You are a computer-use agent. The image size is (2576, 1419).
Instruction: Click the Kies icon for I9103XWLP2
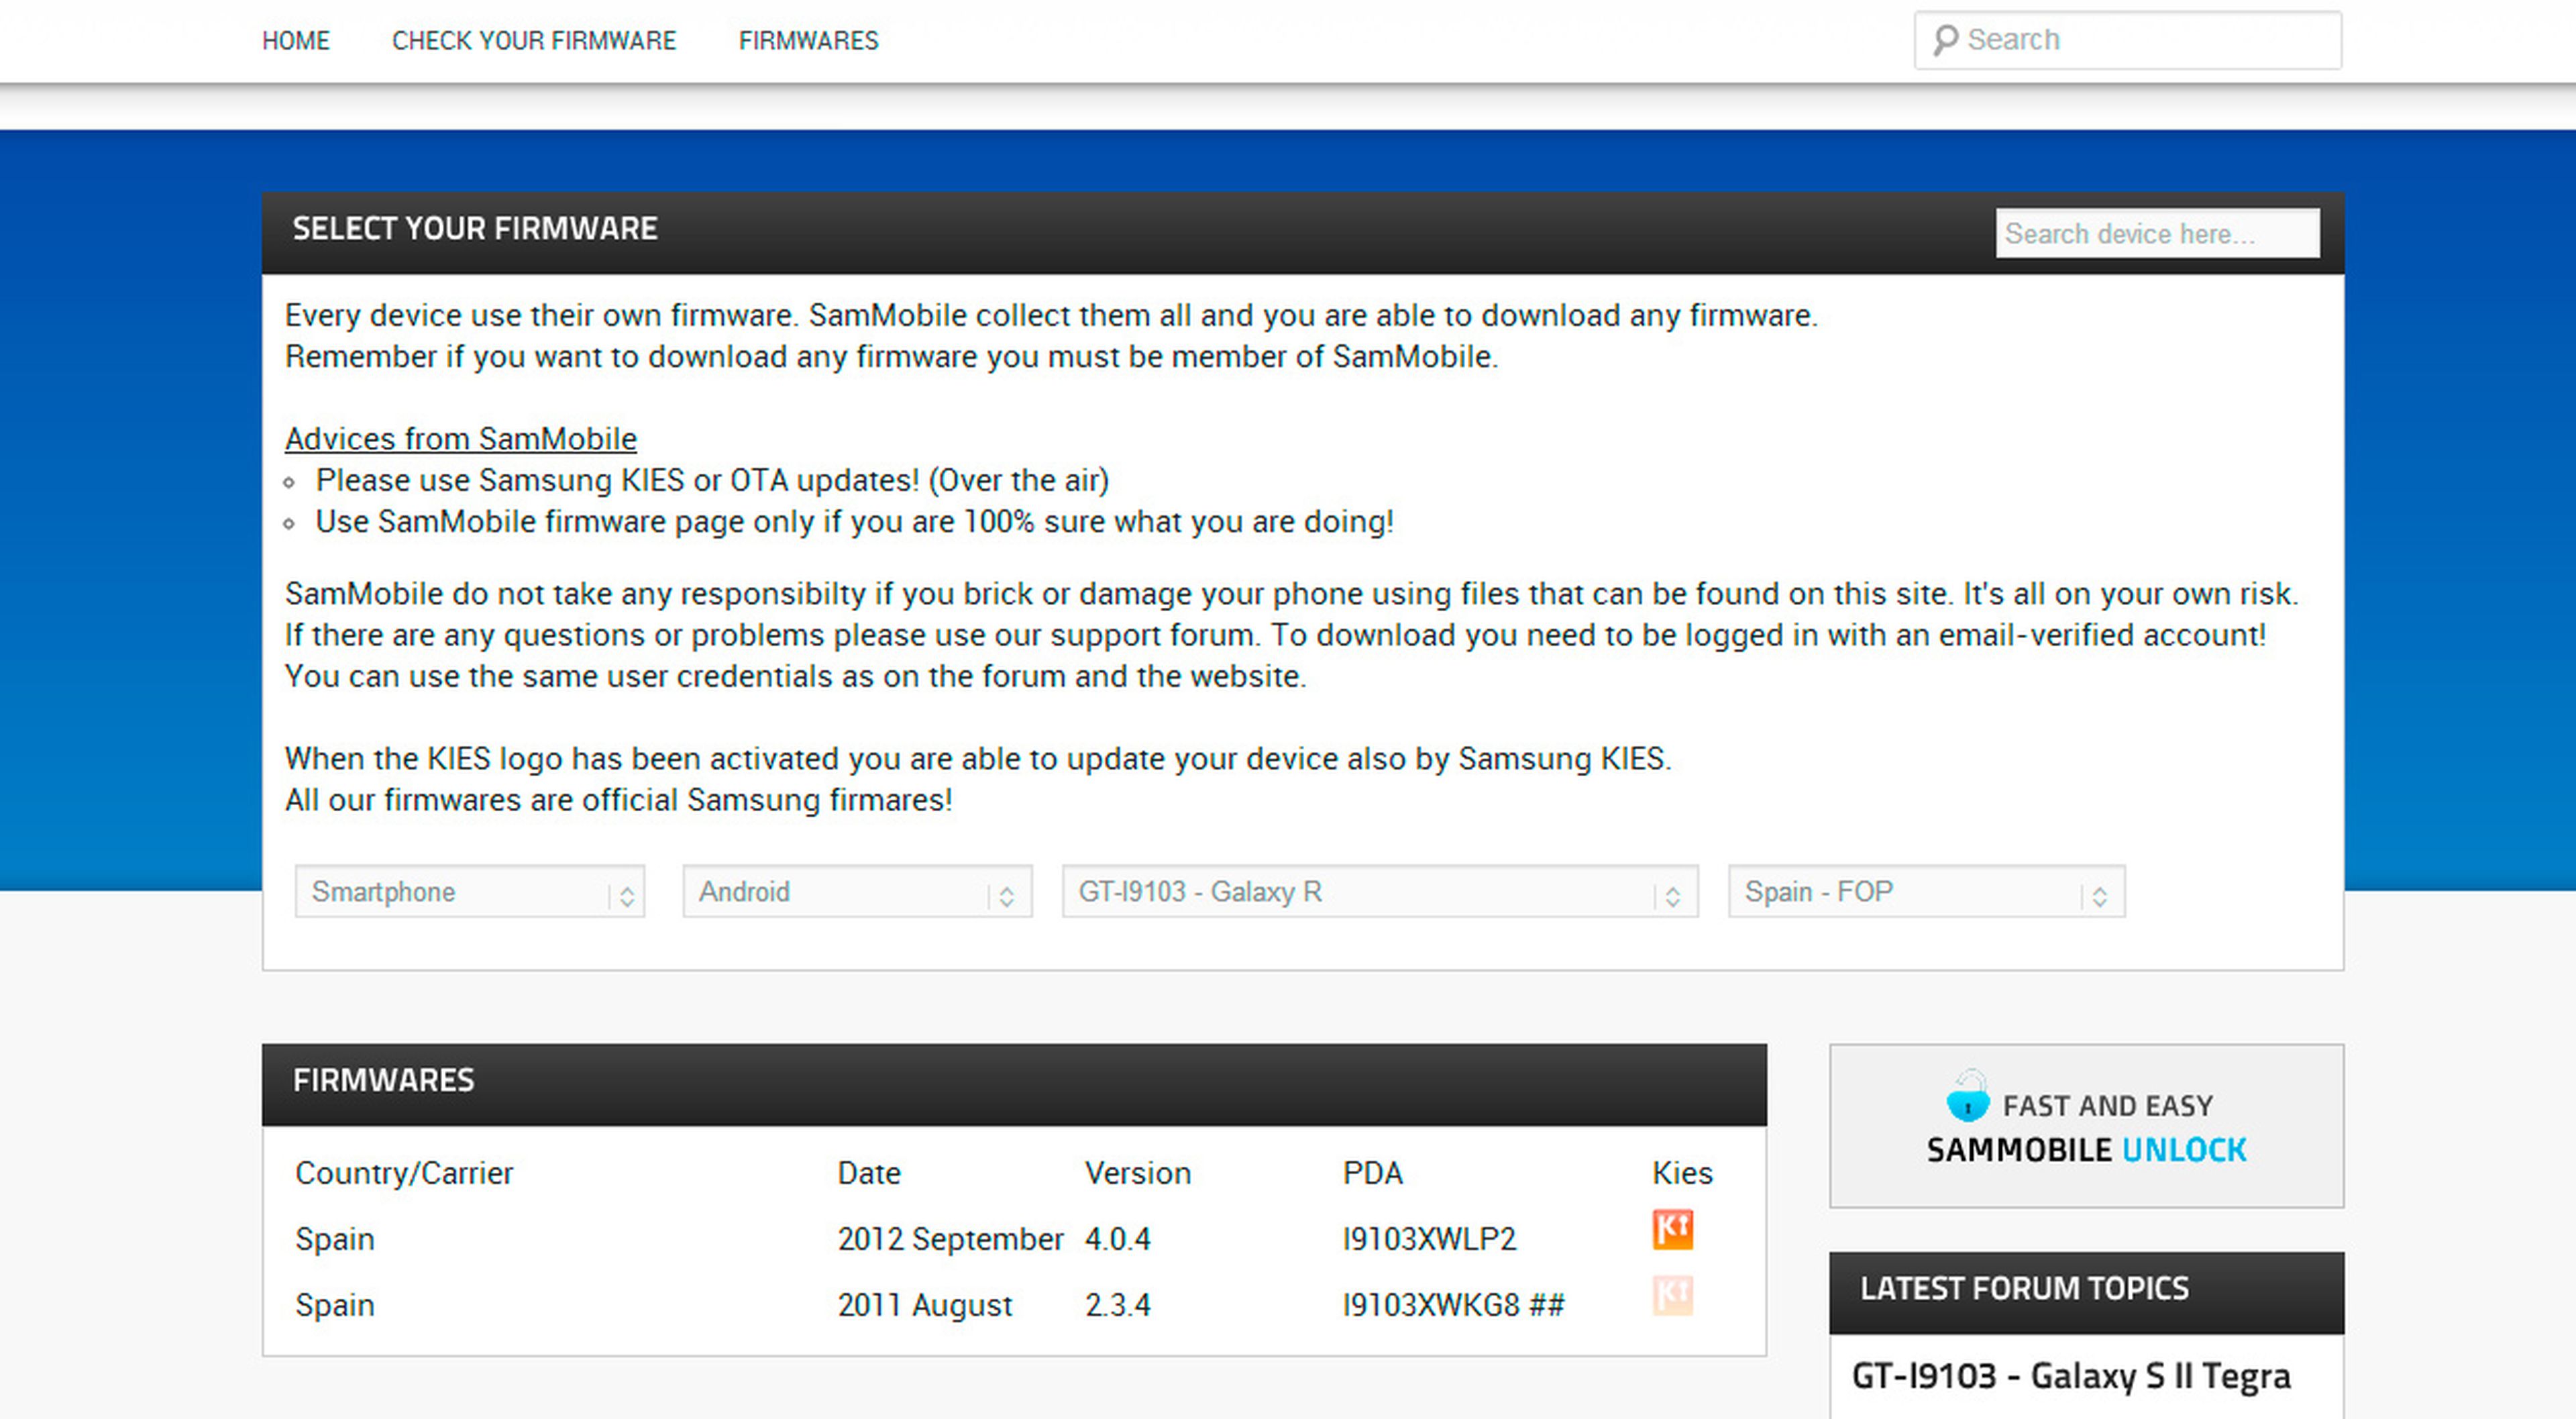tap(1672, 1230)
